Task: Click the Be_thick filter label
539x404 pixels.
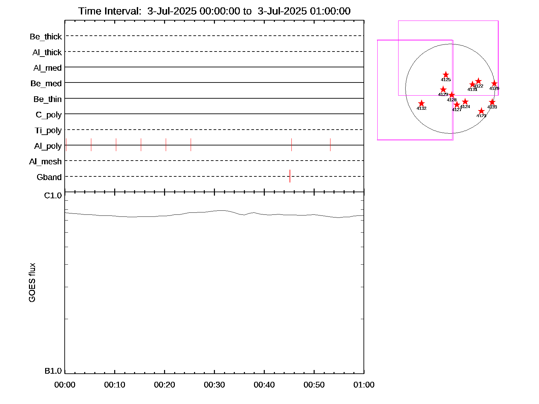Action: [x=46, y=37]
